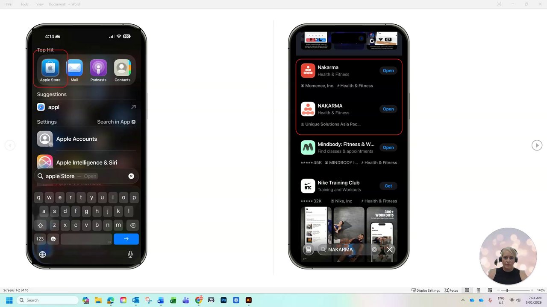
Task: Open the View menu
Action: (x=40, y=4)
